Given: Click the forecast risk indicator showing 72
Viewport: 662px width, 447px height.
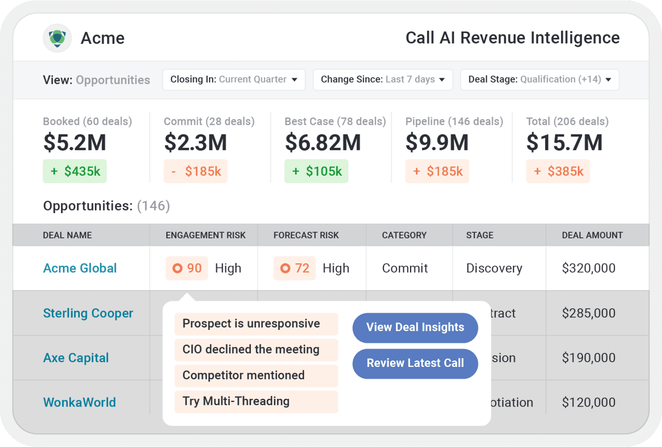Looking at the screenshot, I should (294, 268).
